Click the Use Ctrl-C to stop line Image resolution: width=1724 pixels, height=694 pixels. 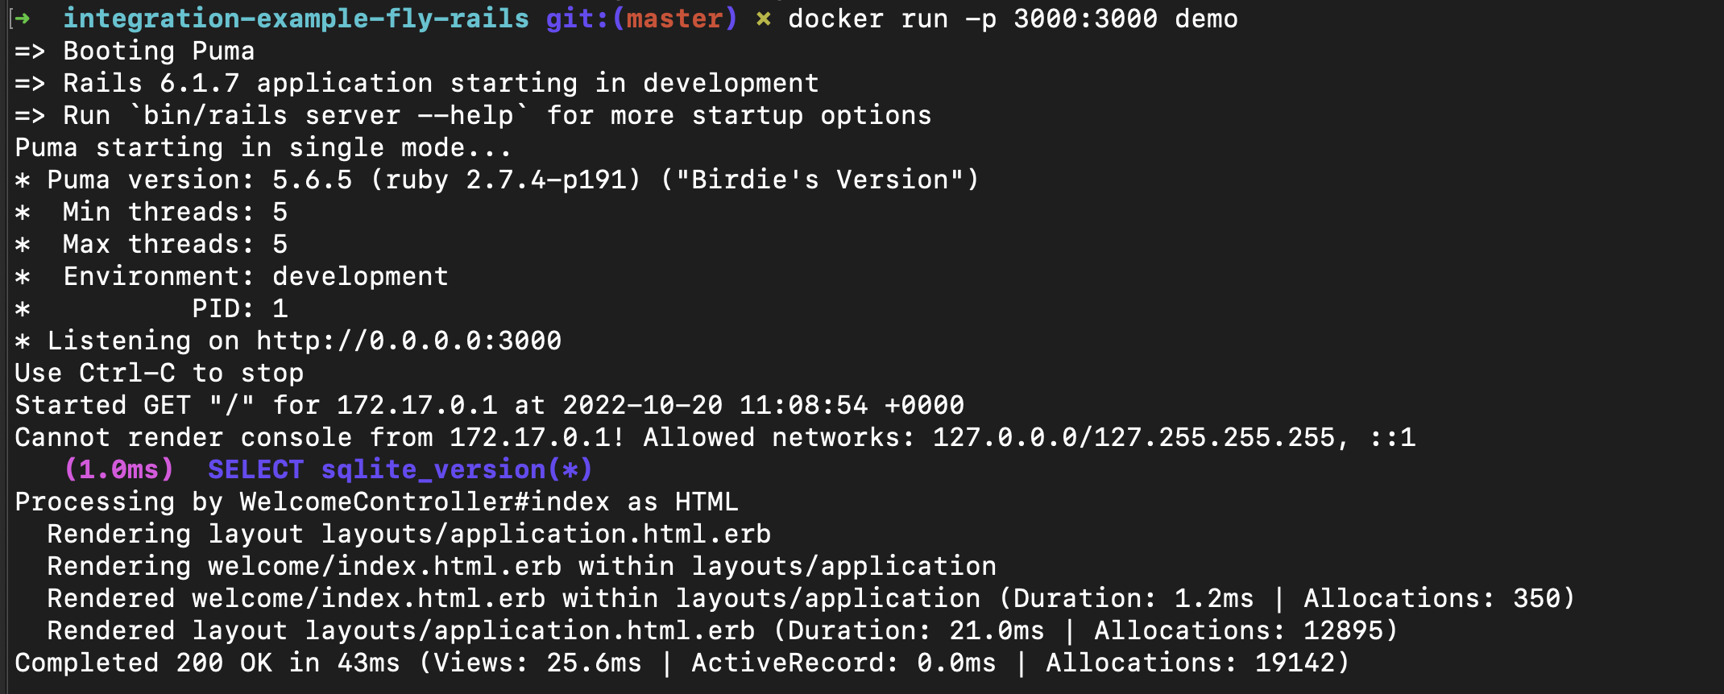[x=159, y=373]
